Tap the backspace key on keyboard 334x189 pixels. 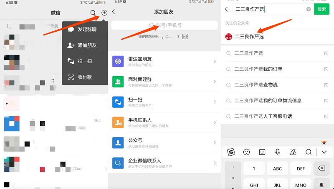(321, 169)
